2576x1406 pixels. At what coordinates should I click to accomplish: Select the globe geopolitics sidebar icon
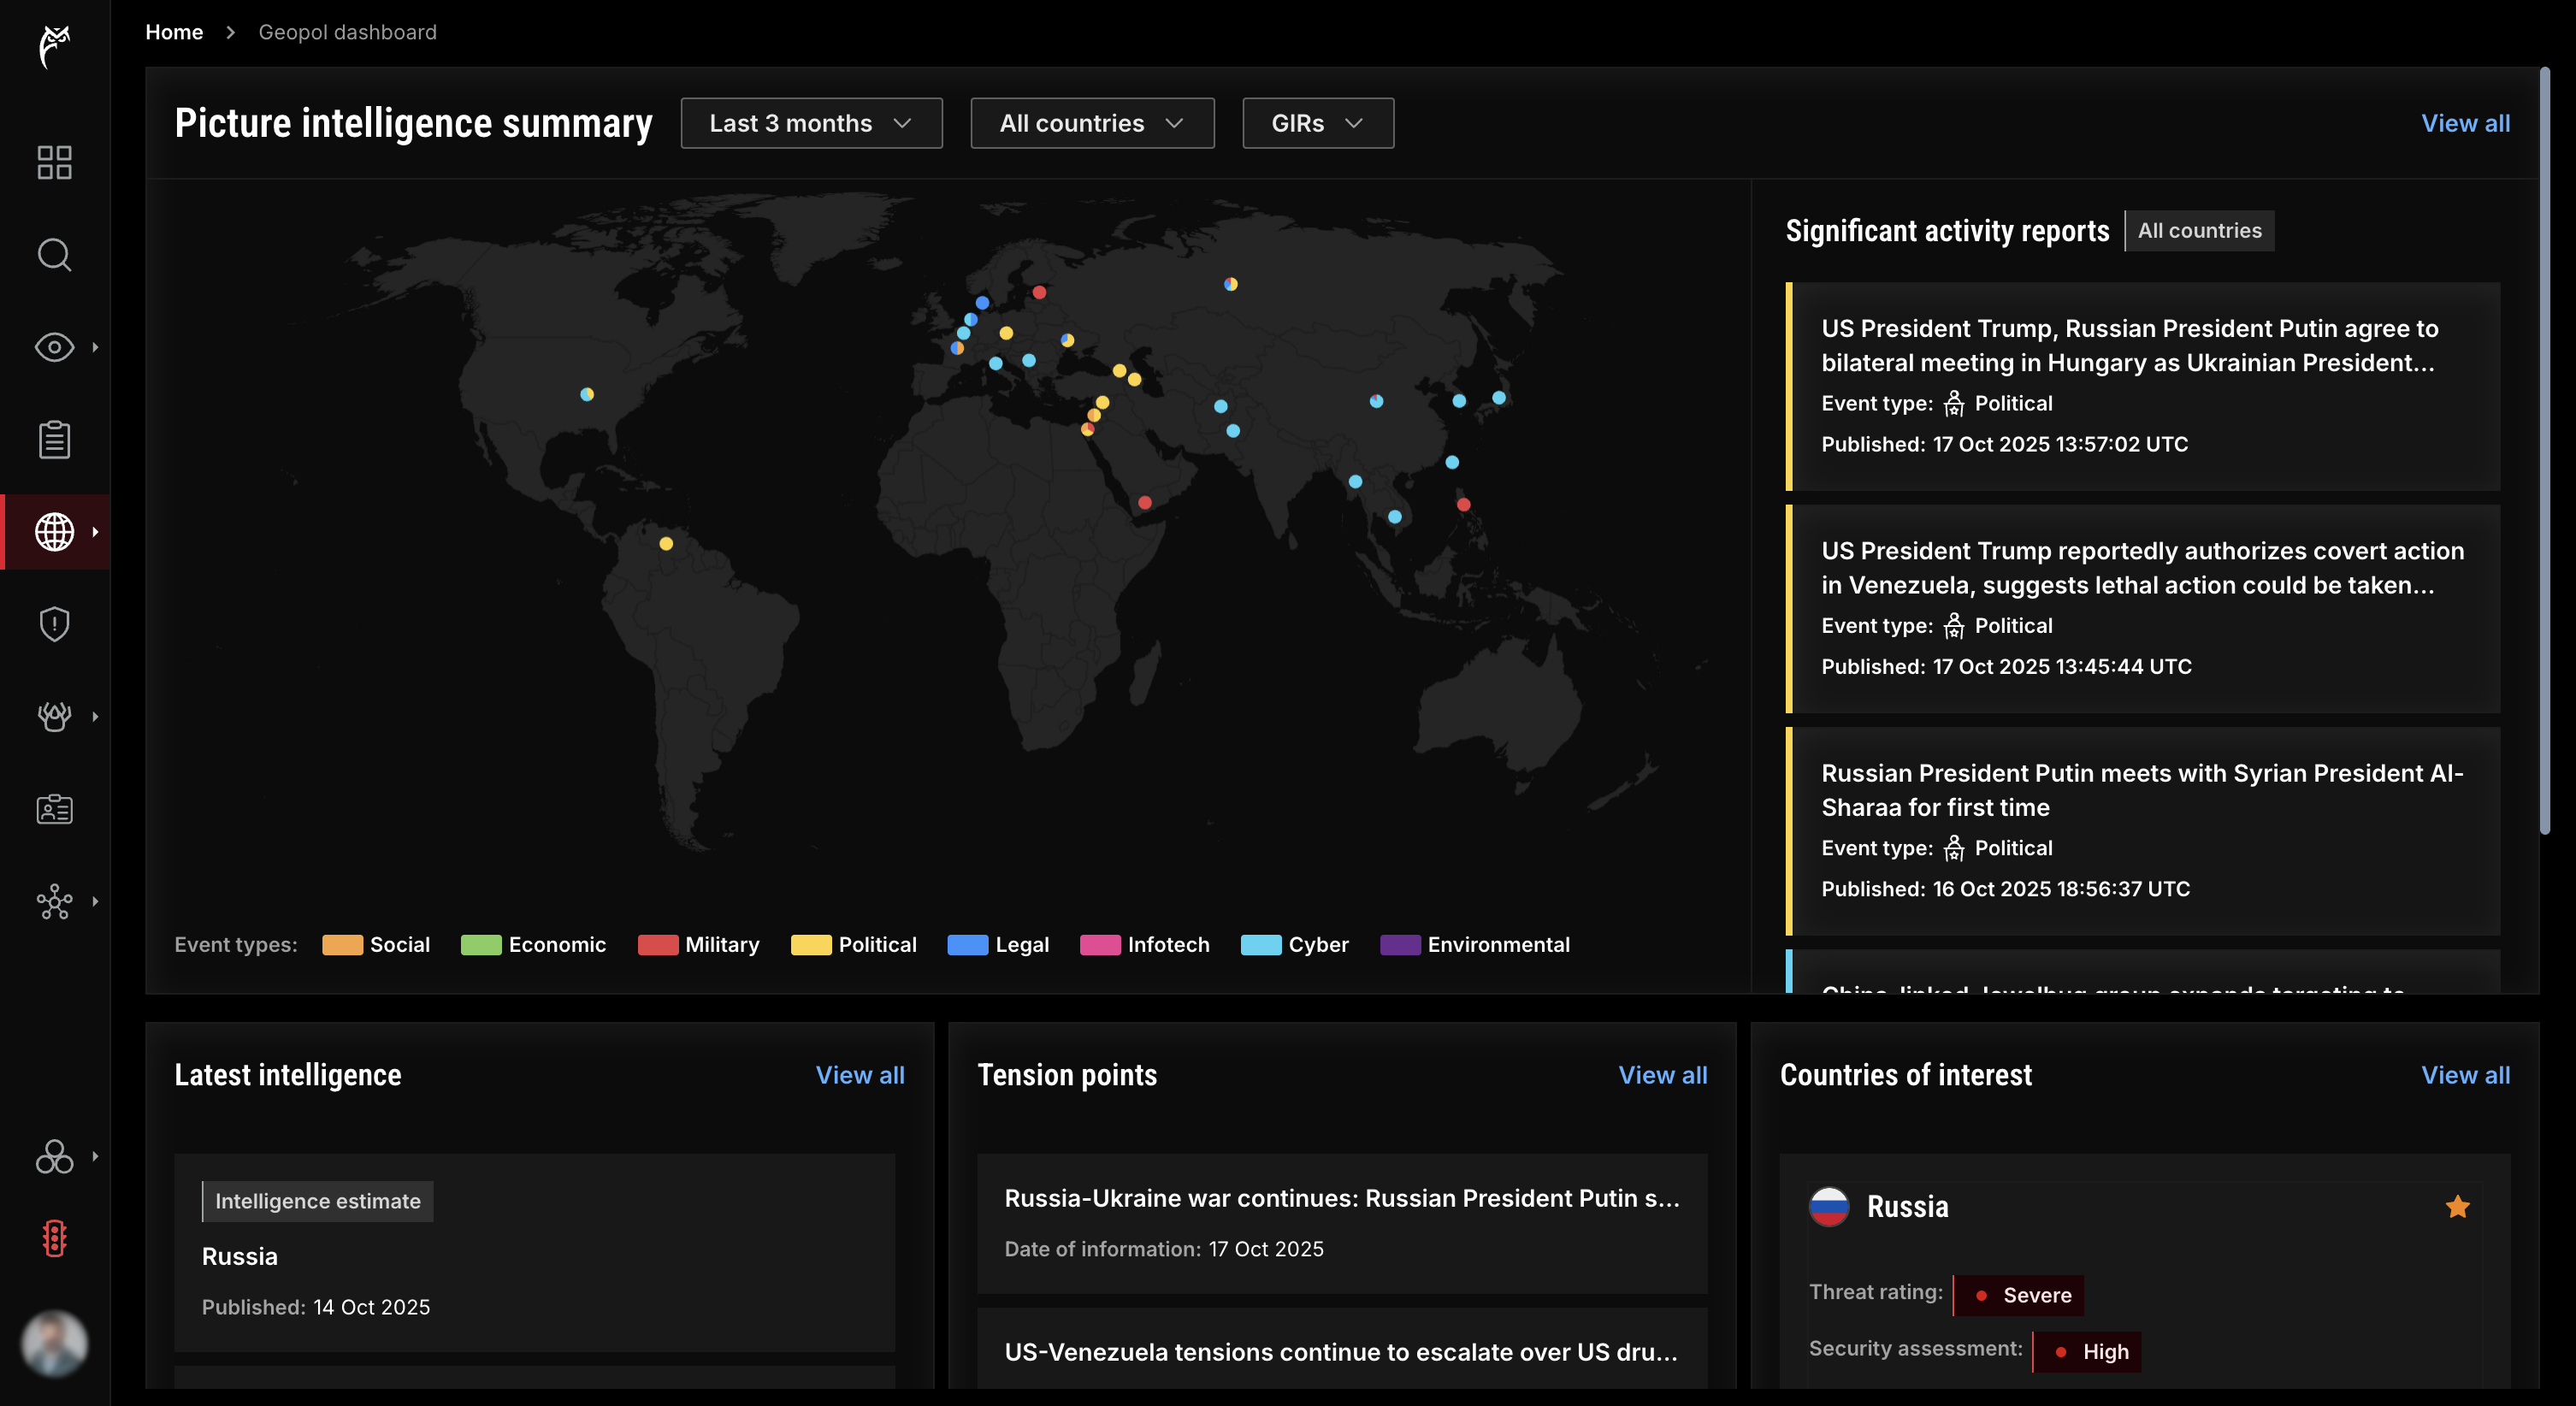(54, 532)
